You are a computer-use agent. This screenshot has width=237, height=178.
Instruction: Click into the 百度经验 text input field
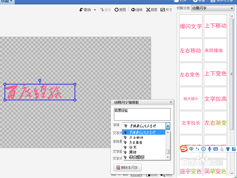(142, 114)
